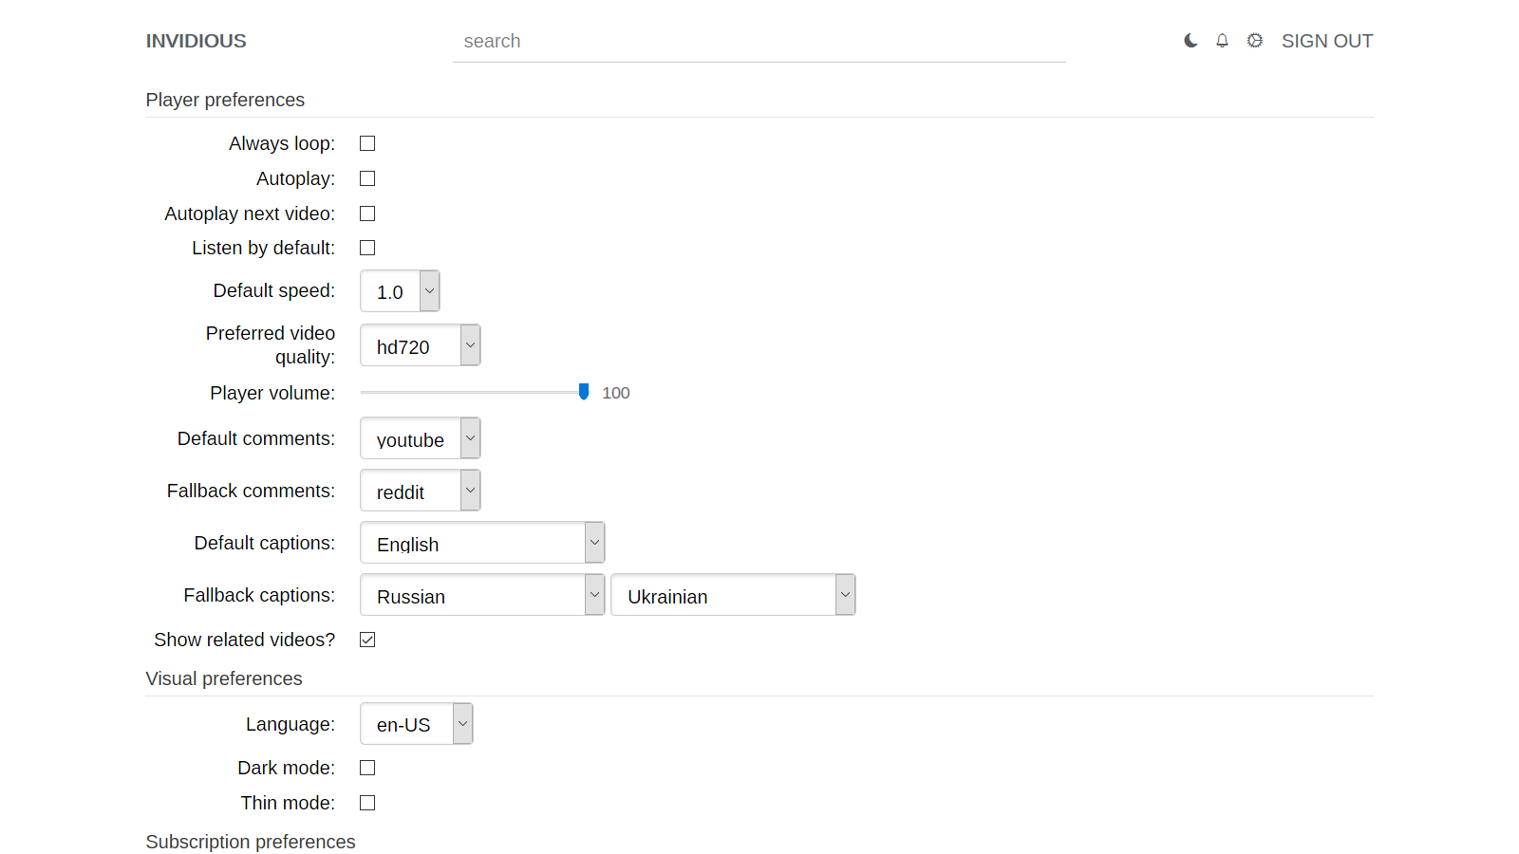Viewport: 1519px width, 854px height.
Task: Click the search input field
Action: 759,42
